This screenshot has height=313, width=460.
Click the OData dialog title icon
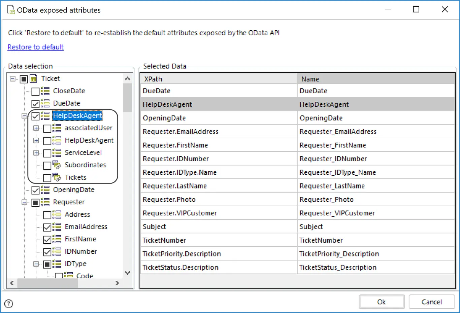click(11, 10)
